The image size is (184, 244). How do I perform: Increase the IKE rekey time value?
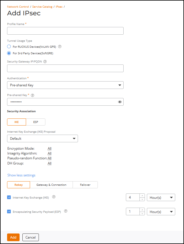click(142, 195)
